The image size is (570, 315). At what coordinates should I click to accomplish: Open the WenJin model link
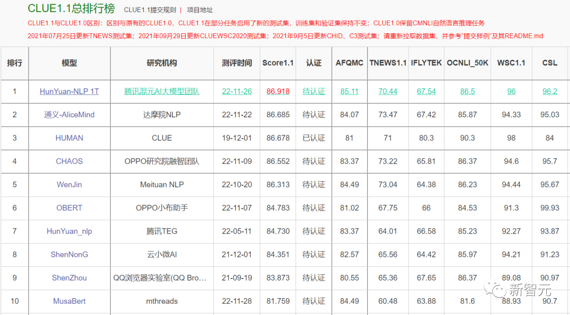pos(69,184)
